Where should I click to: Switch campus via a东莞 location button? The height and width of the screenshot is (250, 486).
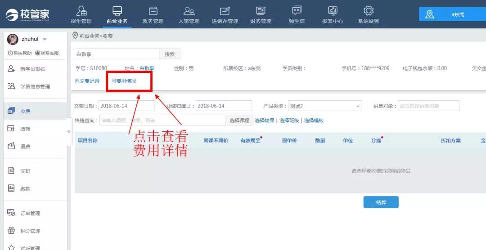pos(452,14)
